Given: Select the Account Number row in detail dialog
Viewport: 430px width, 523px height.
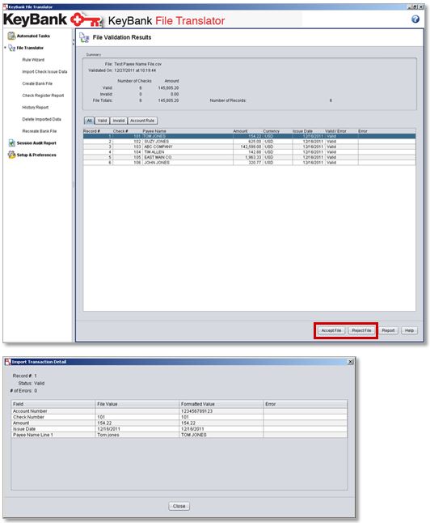Looking at the screenshot, I should (x=179, y=411).
